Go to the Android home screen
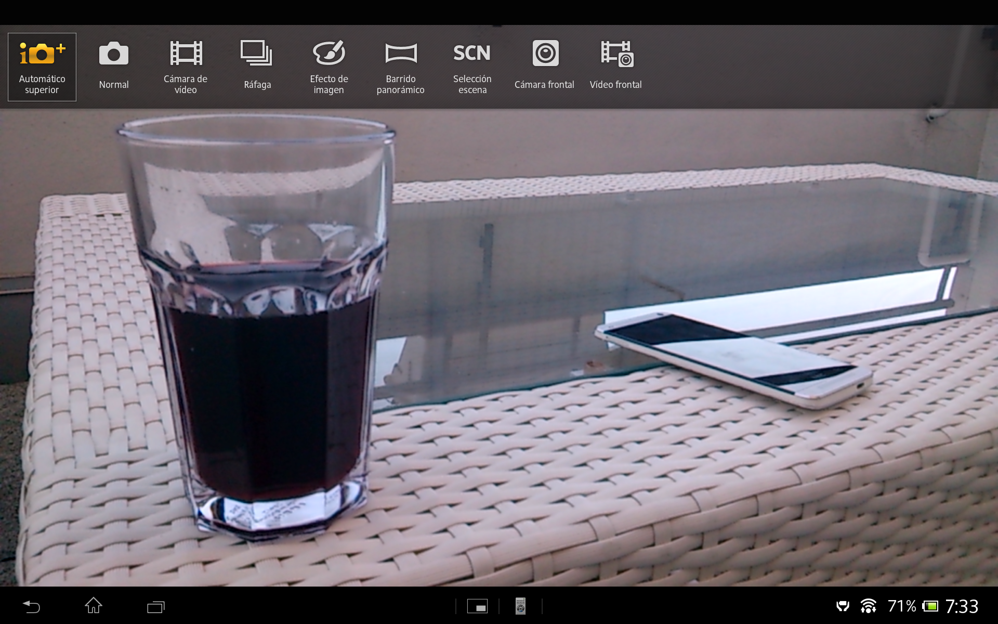 (x=94, y=606)
